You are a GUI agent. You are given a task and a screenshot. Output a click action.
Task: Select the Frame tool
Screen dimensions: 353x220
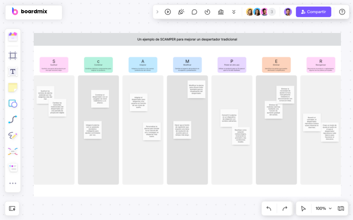[x=13, y=56]
